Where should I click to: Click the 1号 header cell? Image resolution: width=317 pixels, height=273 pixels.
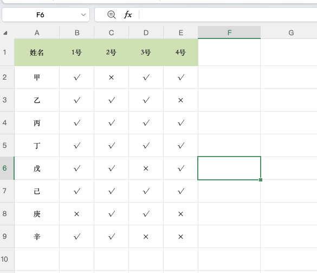(77, 53)
